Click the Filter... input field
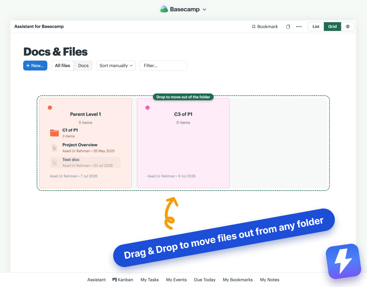 [163, 66]
